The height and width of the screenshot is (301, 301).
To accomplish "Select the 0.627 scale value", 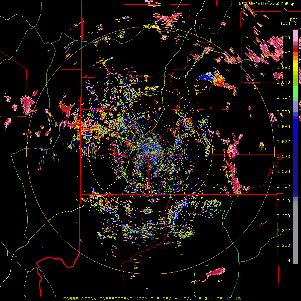I will tap(283, 142).
